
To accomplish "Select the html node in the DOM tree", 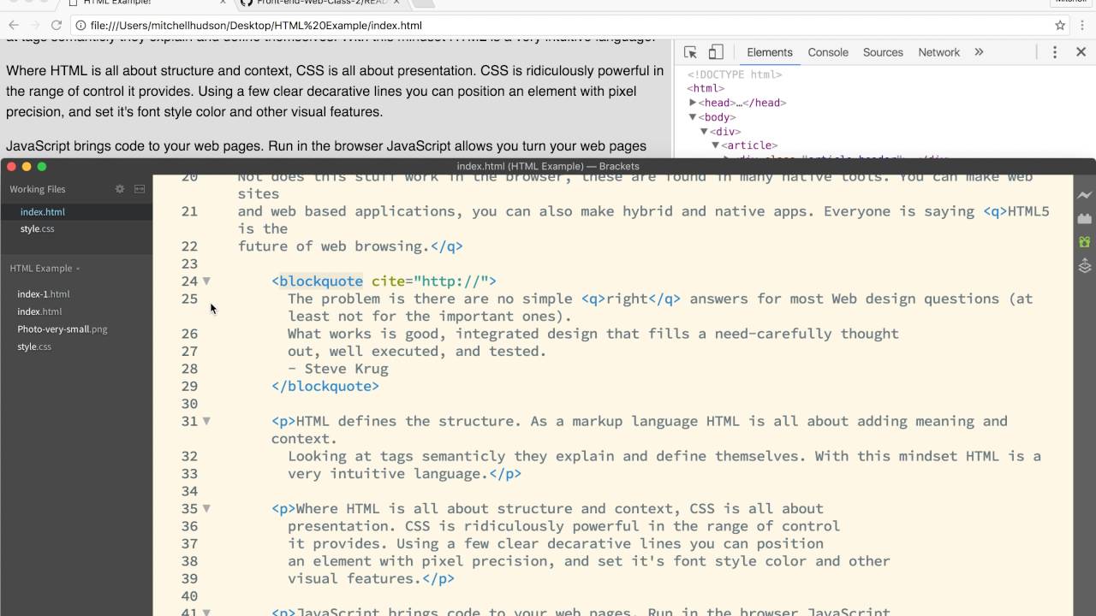I will click(x=706, y=88).
